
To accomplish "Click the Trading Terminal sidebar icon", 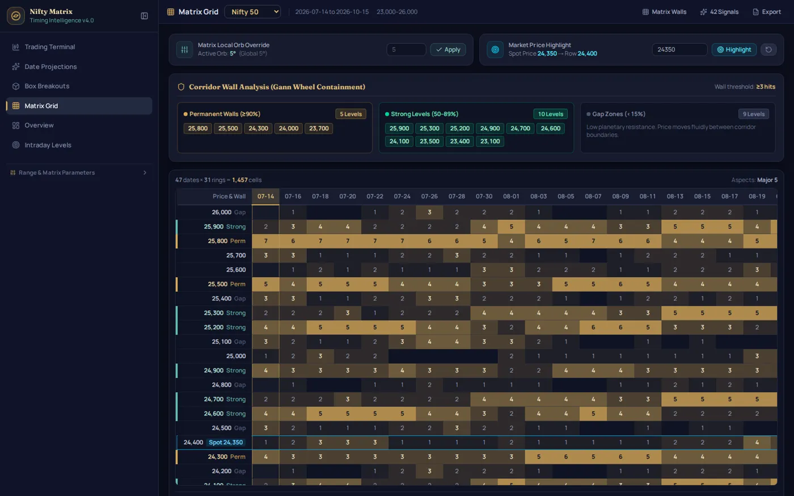I will pos(16,47).
